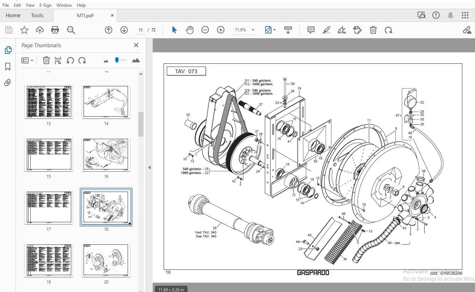Switch to the Home tab

point(13,15)
